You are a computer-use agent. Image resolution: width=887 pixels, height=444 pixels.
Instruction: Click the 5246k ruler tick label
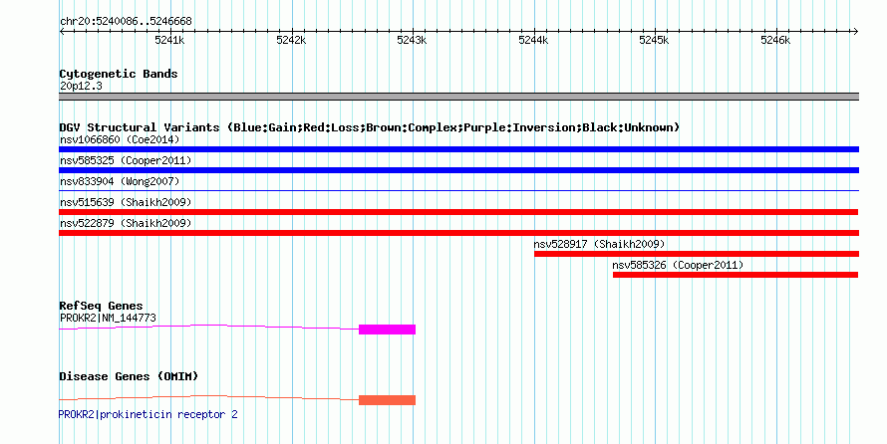coord(775,40)
